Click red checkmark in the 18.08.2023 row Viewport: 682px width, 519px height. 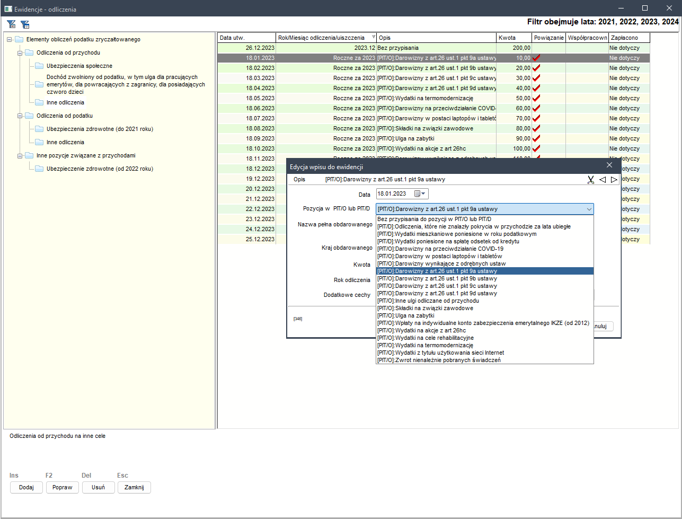click(x=536, y=128)
